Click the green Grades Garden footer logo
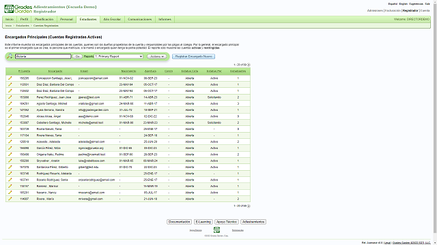 (x=216, y=230)
